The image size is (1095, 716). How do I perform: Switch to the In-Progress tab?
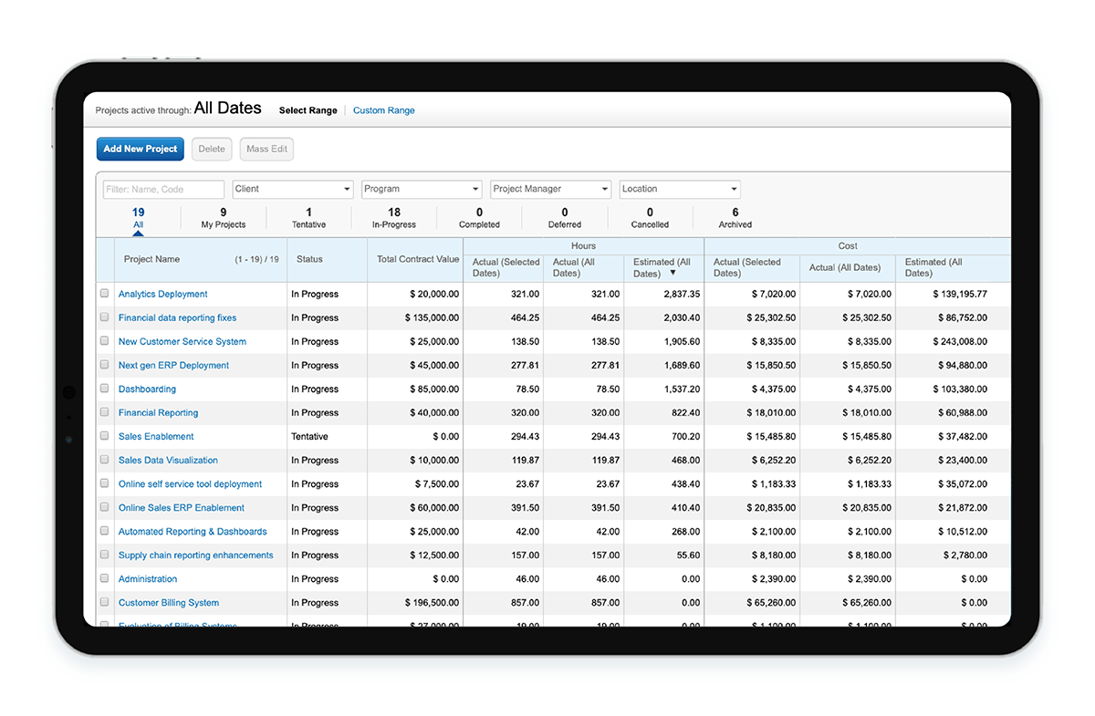(394, 218)
